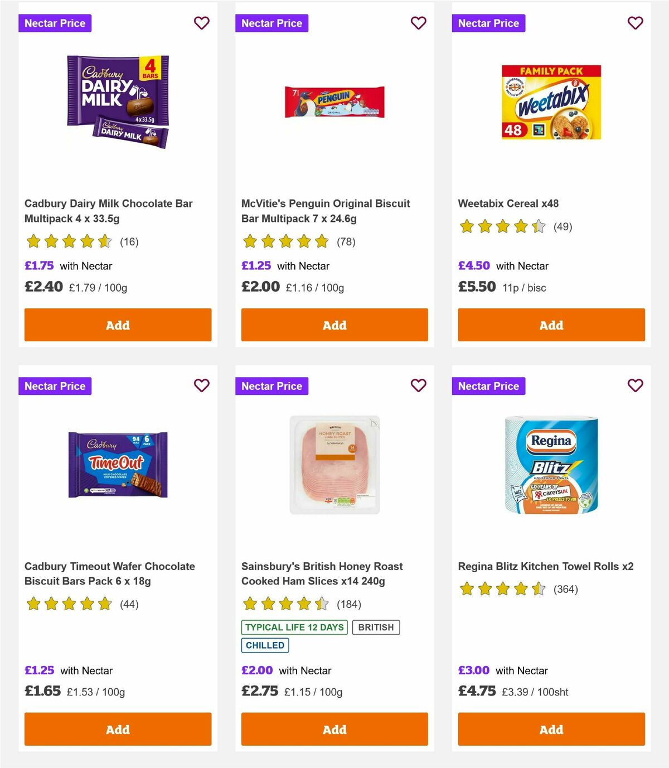Click the TYPICAL LIFE 12 DAYS badge

(x=294, y=627)
